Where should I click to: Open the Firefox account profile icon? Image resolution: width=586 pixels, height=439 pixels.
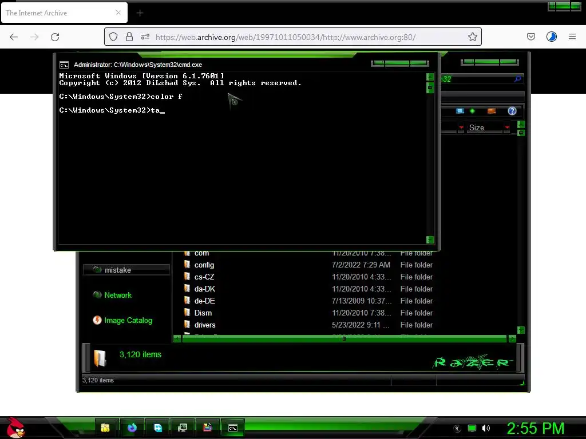(x=551, y=37)
